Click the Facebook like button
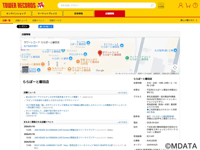The image size is (200, 150). (x=45, y=26)
